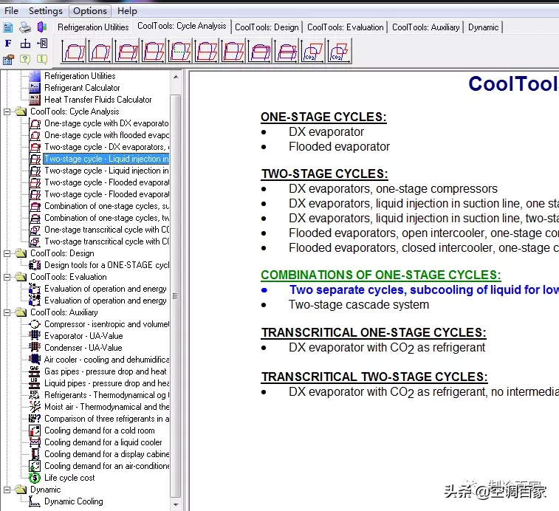
Task: Click the Refrigerant Calculator tree icon
Action: click(x=35, y=88)
